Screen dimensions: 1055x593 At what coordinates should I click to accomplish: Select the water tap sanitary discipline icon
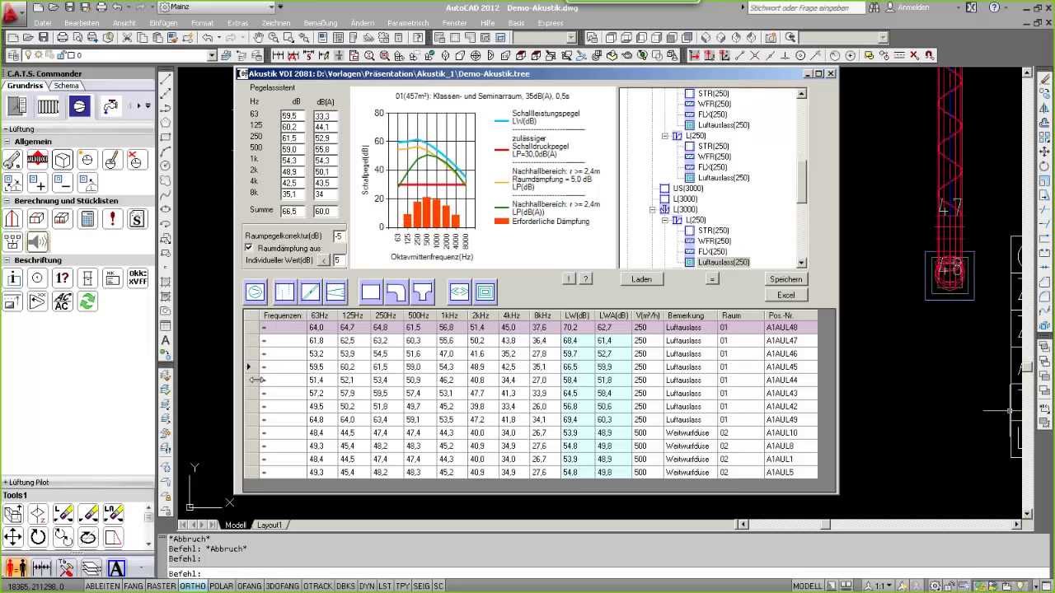tap(110, 106)
